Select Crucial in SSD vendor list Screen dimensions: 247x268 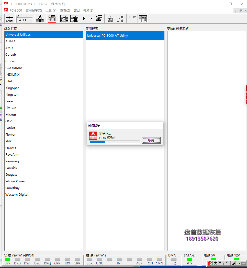[x=44, y=61]
